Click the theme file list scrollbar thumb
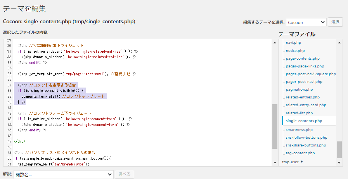Screen dimensions: 348x179 pos(339,149)
